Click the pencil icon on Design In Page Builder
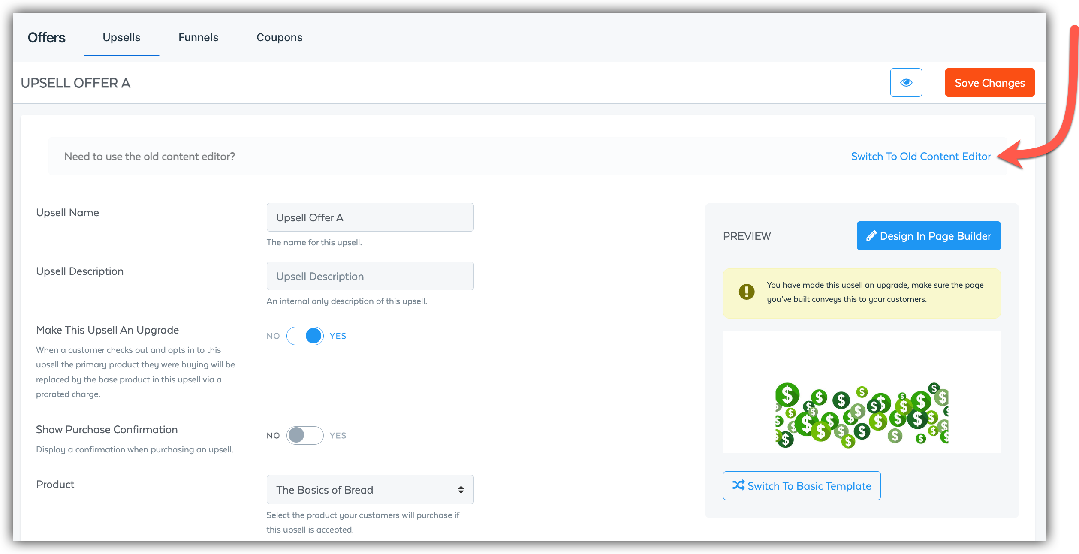Screen dimensions: 1079x554 (x=871, y=236)
